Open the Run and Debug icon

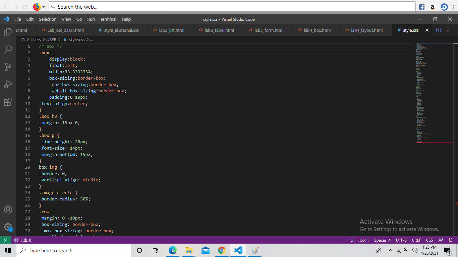[8, 84]
